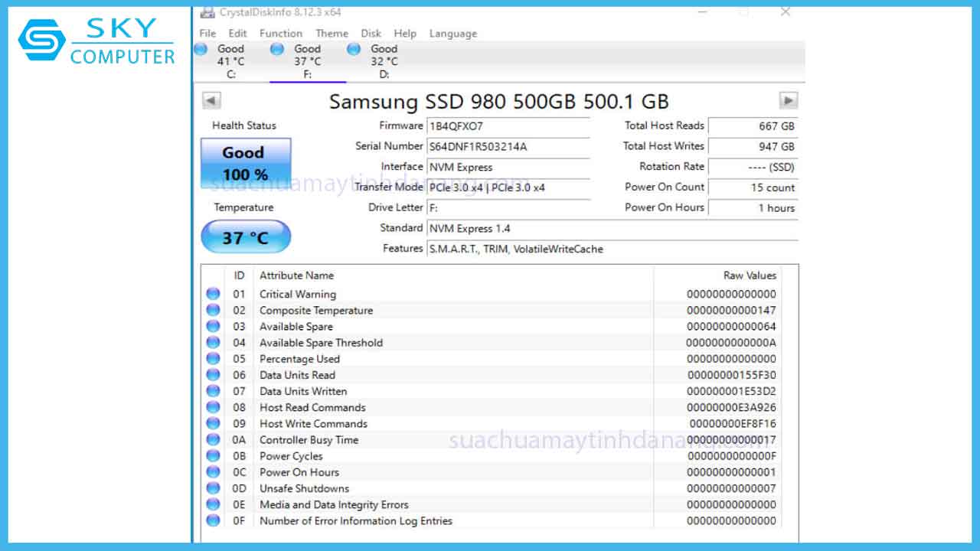Click blue orb above drive D: temperature
Viewport: 980px width, 551px height.
click(x=354, y=49)
